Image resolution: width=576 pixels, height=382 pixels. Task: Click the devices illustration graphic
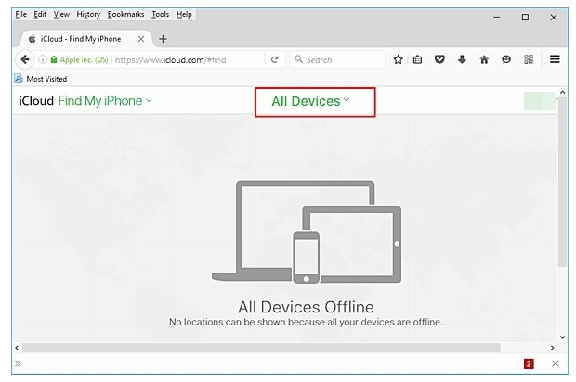307,232
